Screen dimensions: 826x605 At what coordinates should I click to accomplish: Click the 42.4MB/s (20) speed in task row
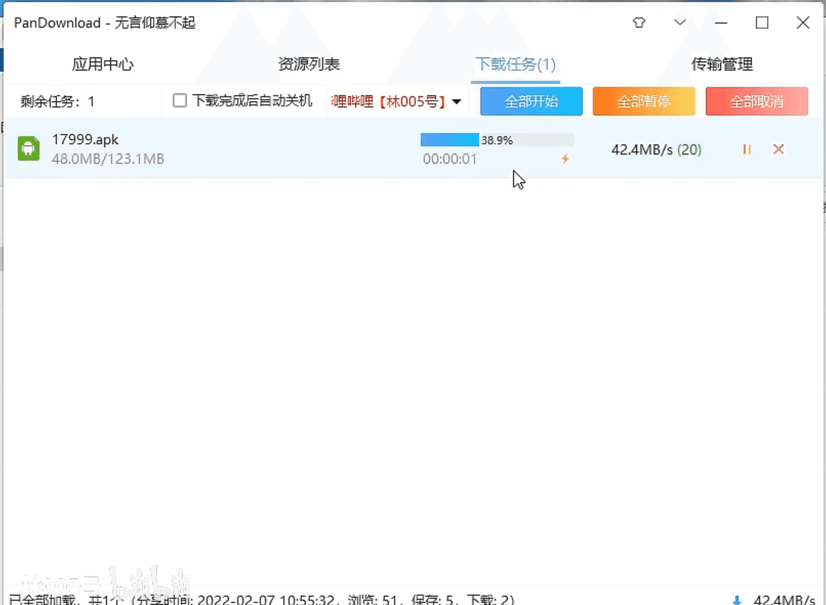[x=656, y=150]
